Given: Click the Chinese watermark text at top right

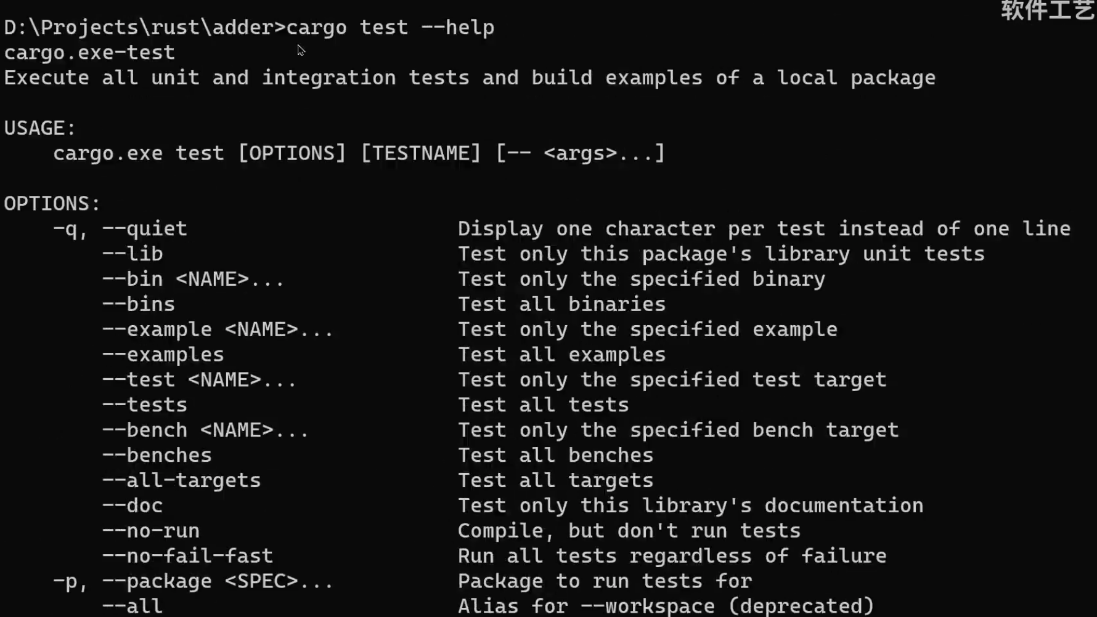Looking at the screenshot, I should pos(1048,10).
